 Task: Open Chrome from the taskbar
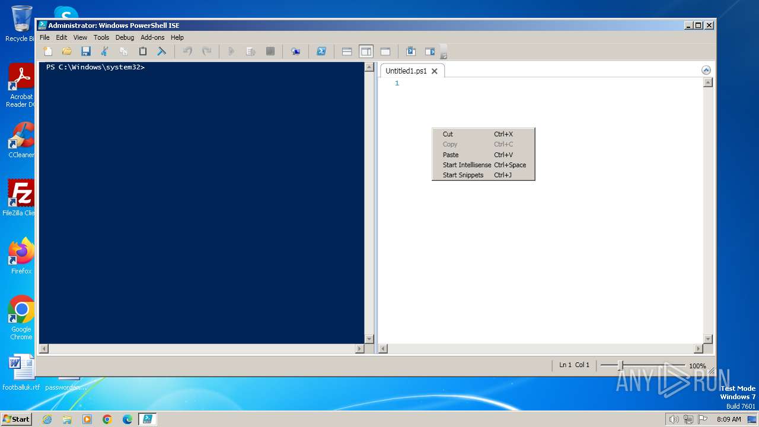click(x=107, y=419)
